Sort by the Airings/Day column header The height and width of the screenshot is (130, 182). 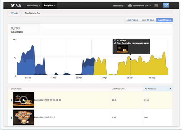coord(118,89)
